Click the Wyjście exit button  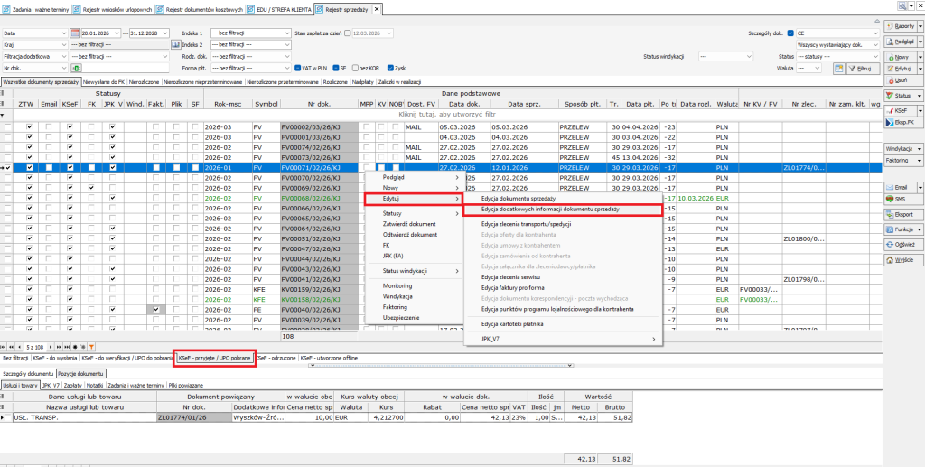click(902, 259)
